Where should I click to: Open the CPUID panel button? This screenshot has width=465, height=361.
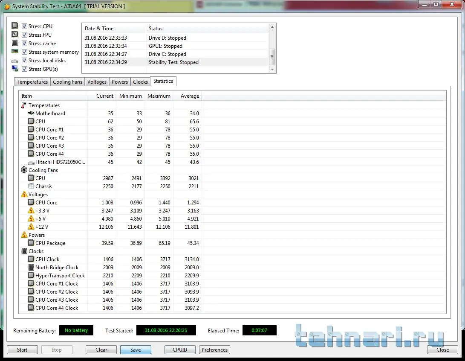click(x=180, y=350)
